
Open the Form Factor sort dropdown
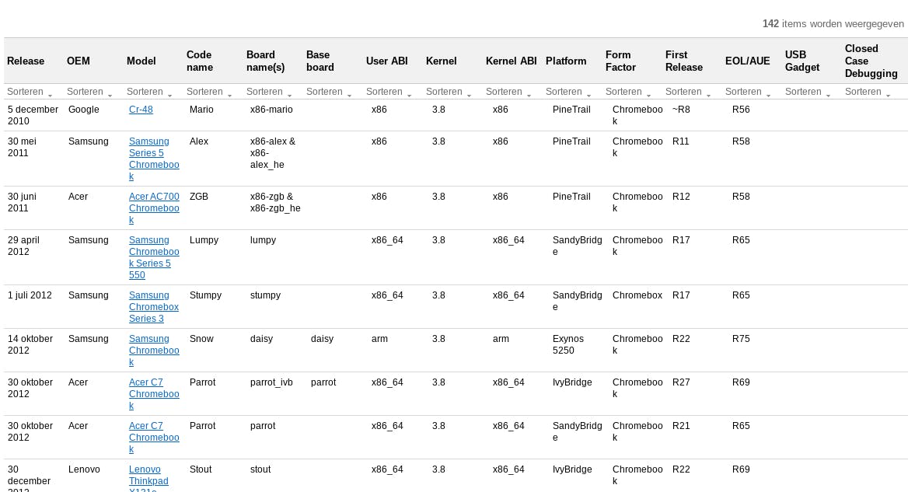(x=628, y=92)
